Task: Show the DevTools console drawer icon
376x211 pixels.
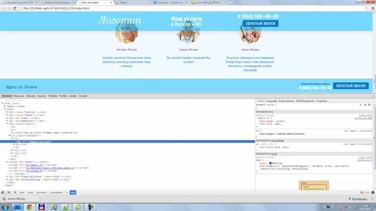Action: tap(9, 193)
